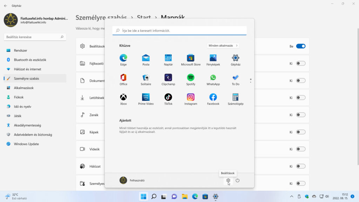Open Edge from pinned apps
Viewport: 359px width, 202px height.
(x=123, y=60)
